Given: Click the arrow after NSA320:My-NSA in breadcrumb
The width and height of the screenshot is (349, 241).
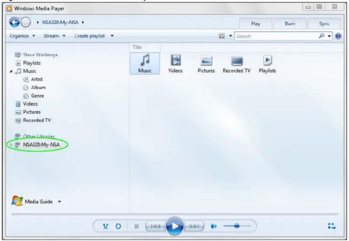Looking at the screenshot, I should pos(83,22).
